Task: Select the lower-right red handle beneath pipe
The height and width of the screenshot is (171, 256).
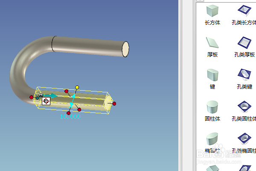Action: (x=79, y=109)
